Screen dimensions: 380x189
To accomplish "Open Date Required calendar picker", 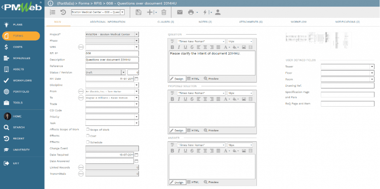I will tap(137, 155).
